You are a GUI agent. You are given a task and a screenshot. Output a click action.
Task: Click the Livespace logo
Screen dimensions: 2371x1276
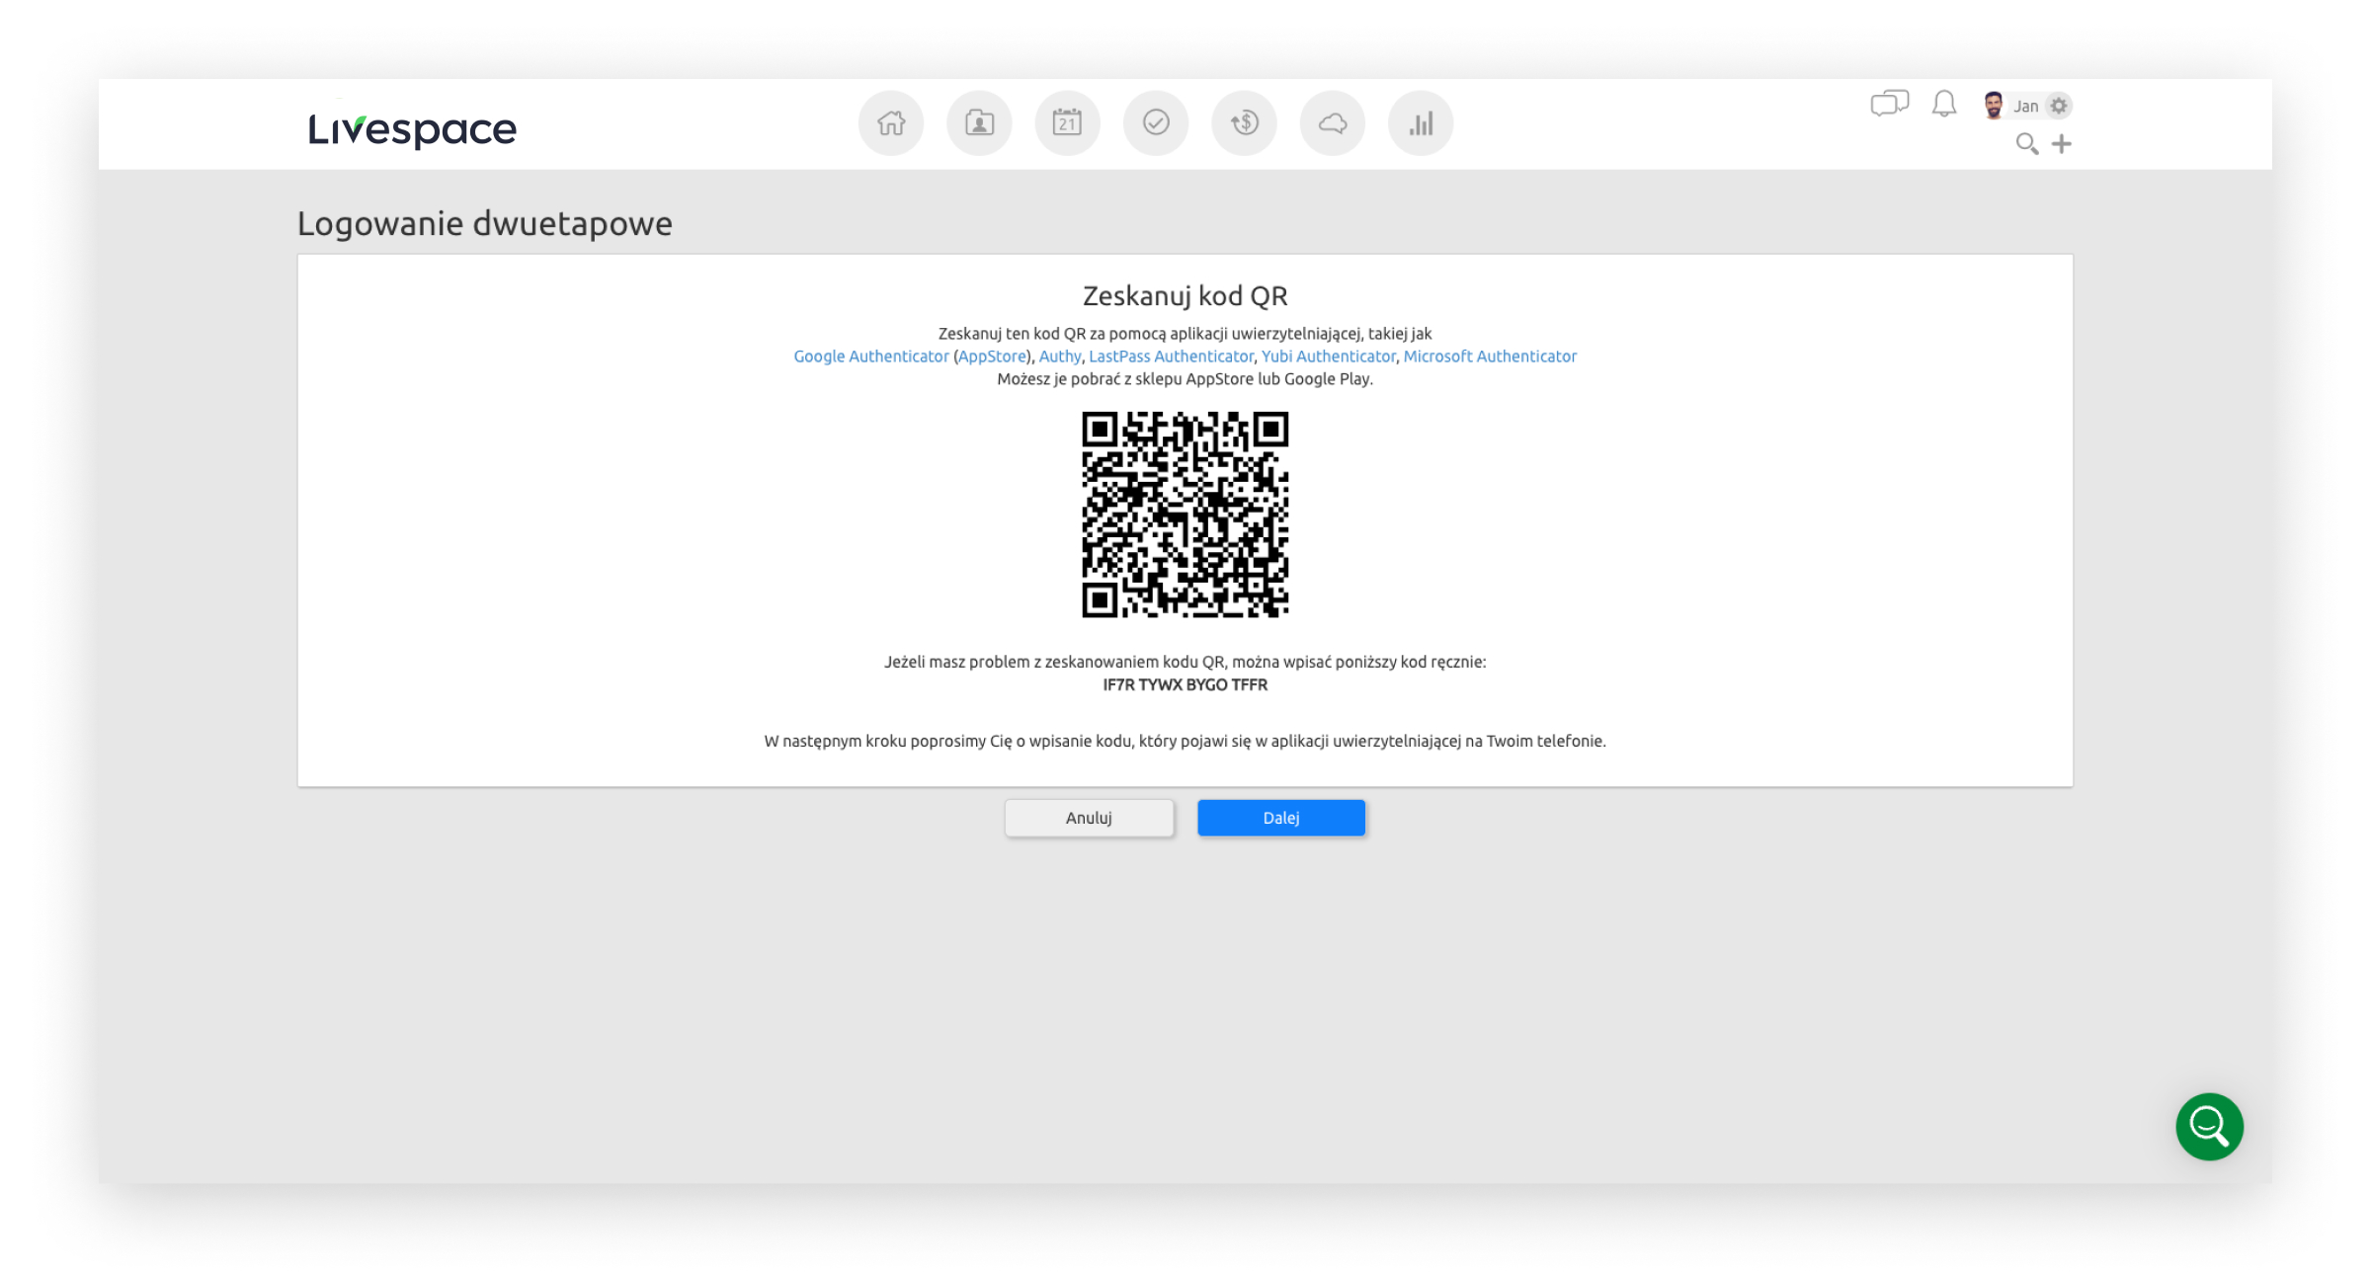(412, 129)
